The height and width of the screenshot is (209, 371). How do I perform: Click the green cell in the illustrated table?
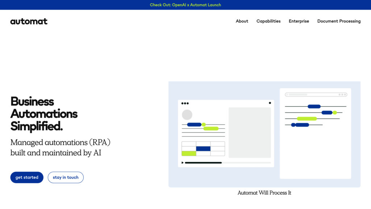click(189, 153)
